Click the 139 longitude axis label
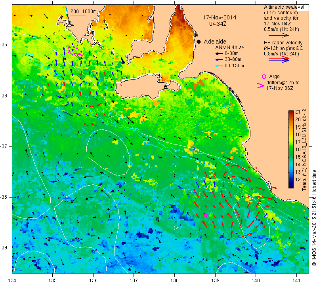This screenshot has width=317, height=285. coord(215,280)
